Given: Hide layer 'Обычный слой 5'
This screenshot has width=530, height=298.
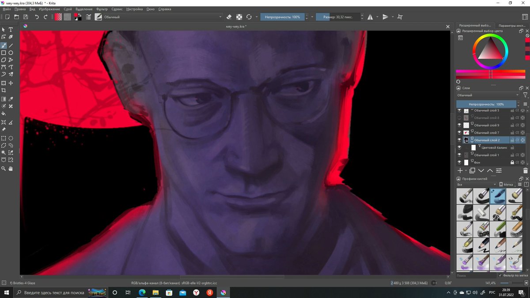Looking at the screenshot, I should [459, 110].
